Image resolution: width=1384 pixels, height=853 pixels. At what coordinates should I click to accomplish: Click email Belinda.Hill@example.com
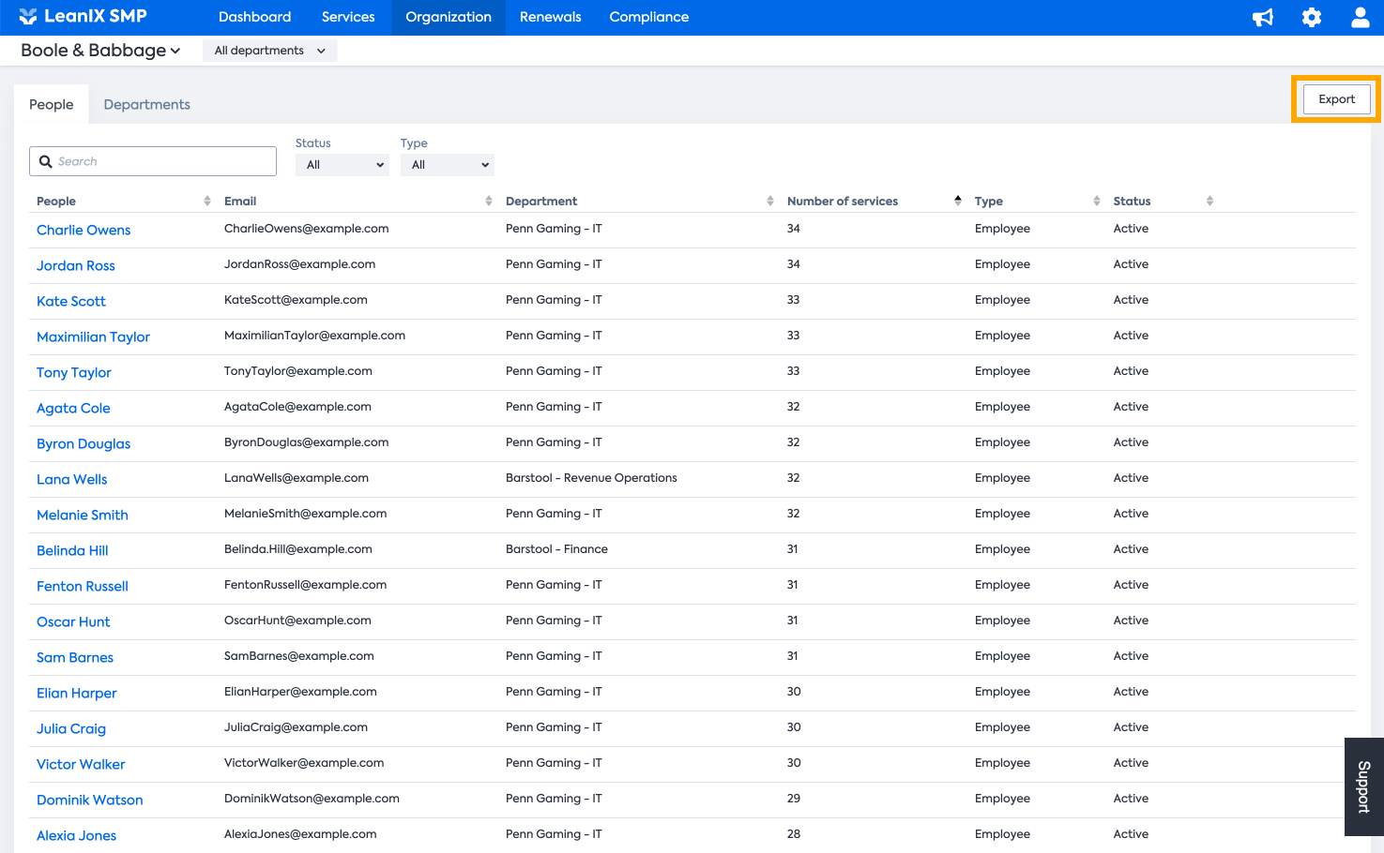pos(298,549)
